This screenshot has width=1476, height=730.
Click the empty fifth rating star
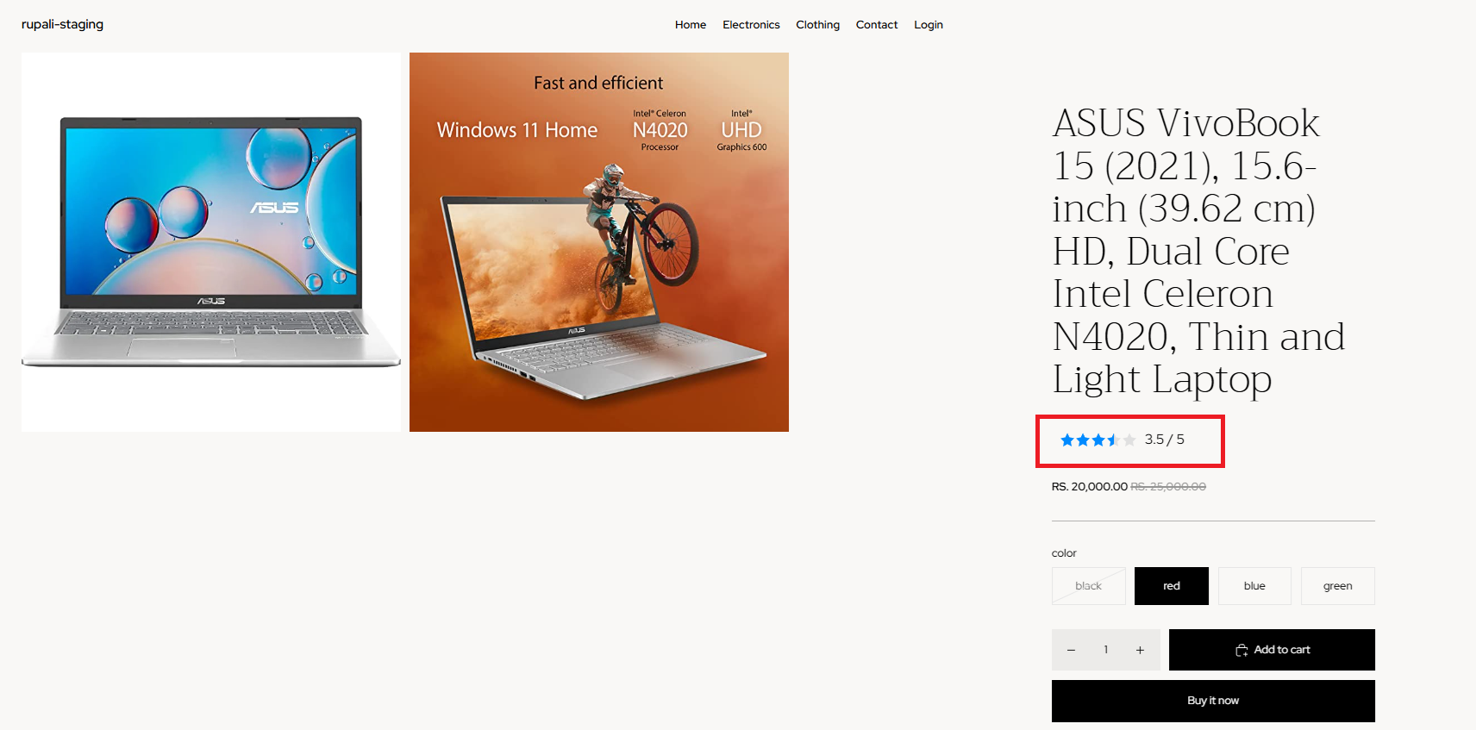pyautogui.click(x=1129, y=440)
